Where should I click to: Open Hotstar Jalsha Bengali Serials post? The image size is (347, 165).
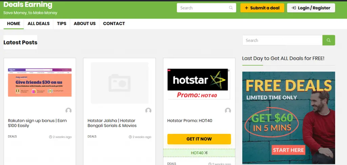click(x=112, y=123)
